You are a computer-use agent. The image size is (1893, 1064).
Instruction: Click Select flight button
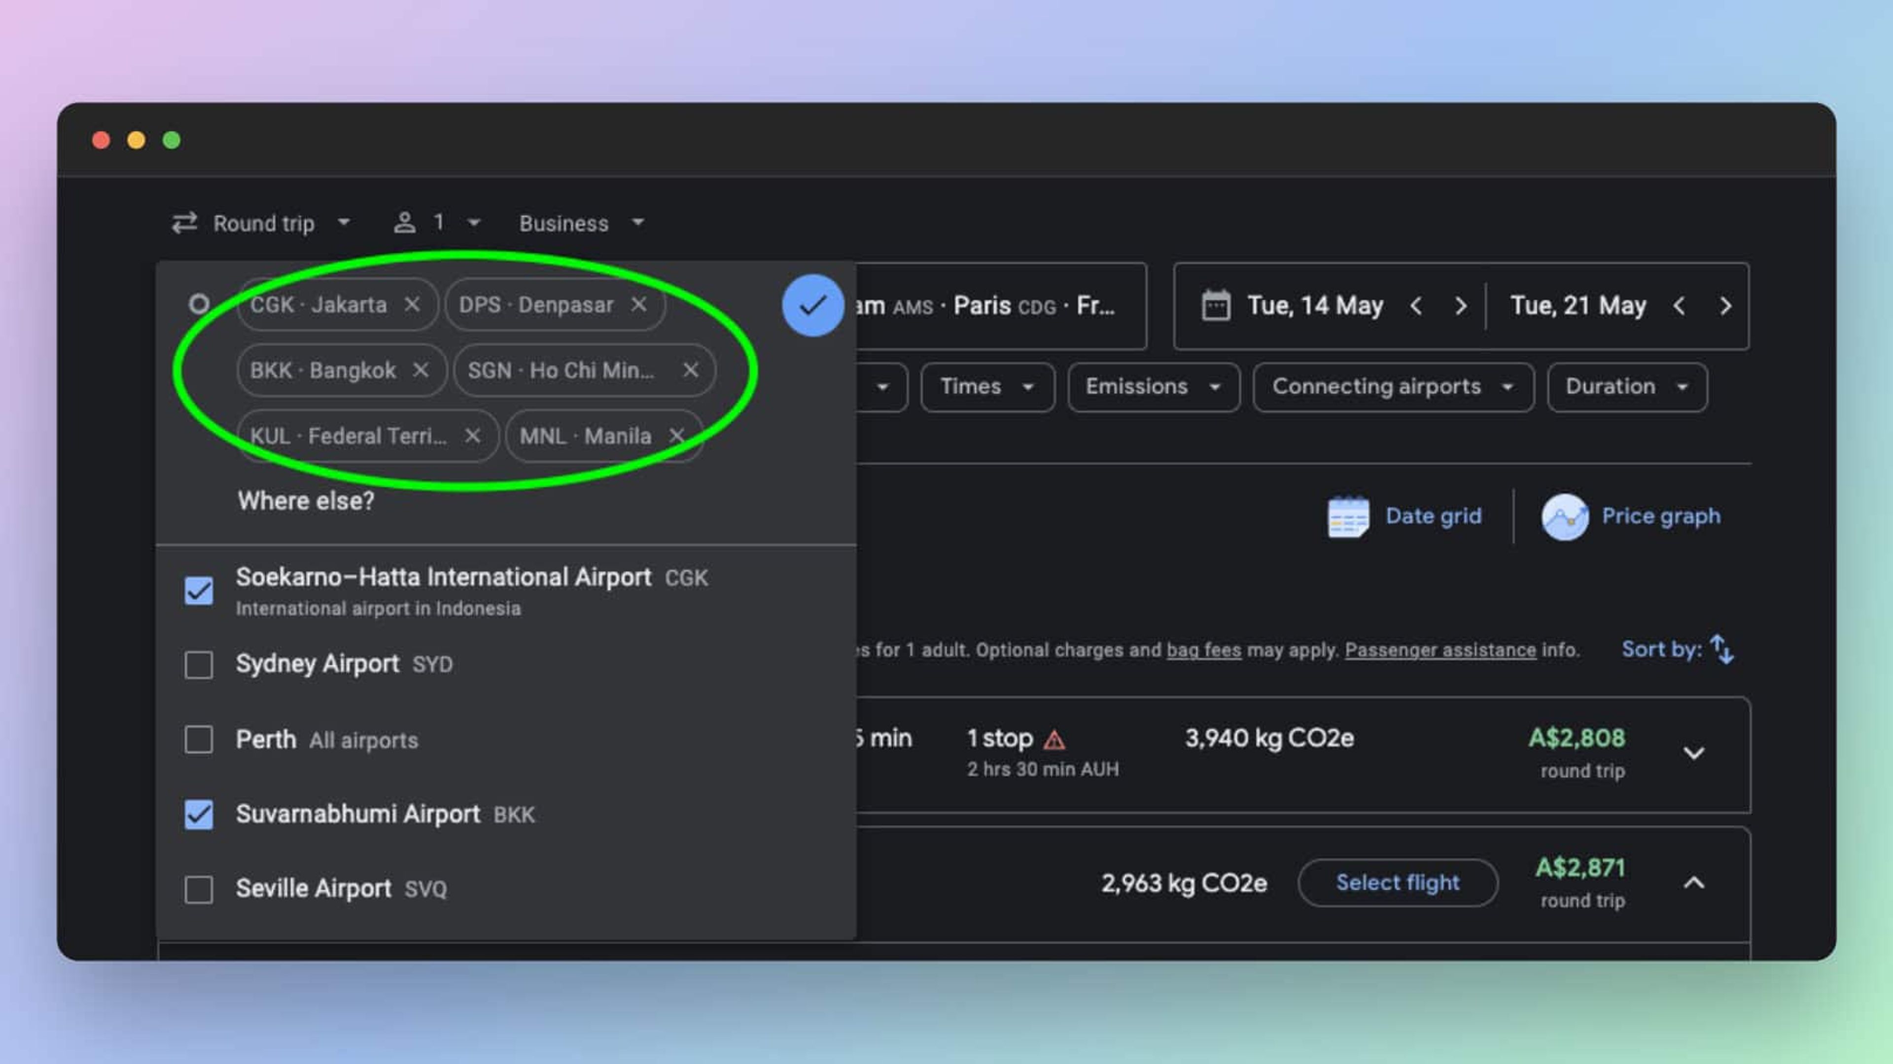pyautogui.click(x=1398, y=882)
